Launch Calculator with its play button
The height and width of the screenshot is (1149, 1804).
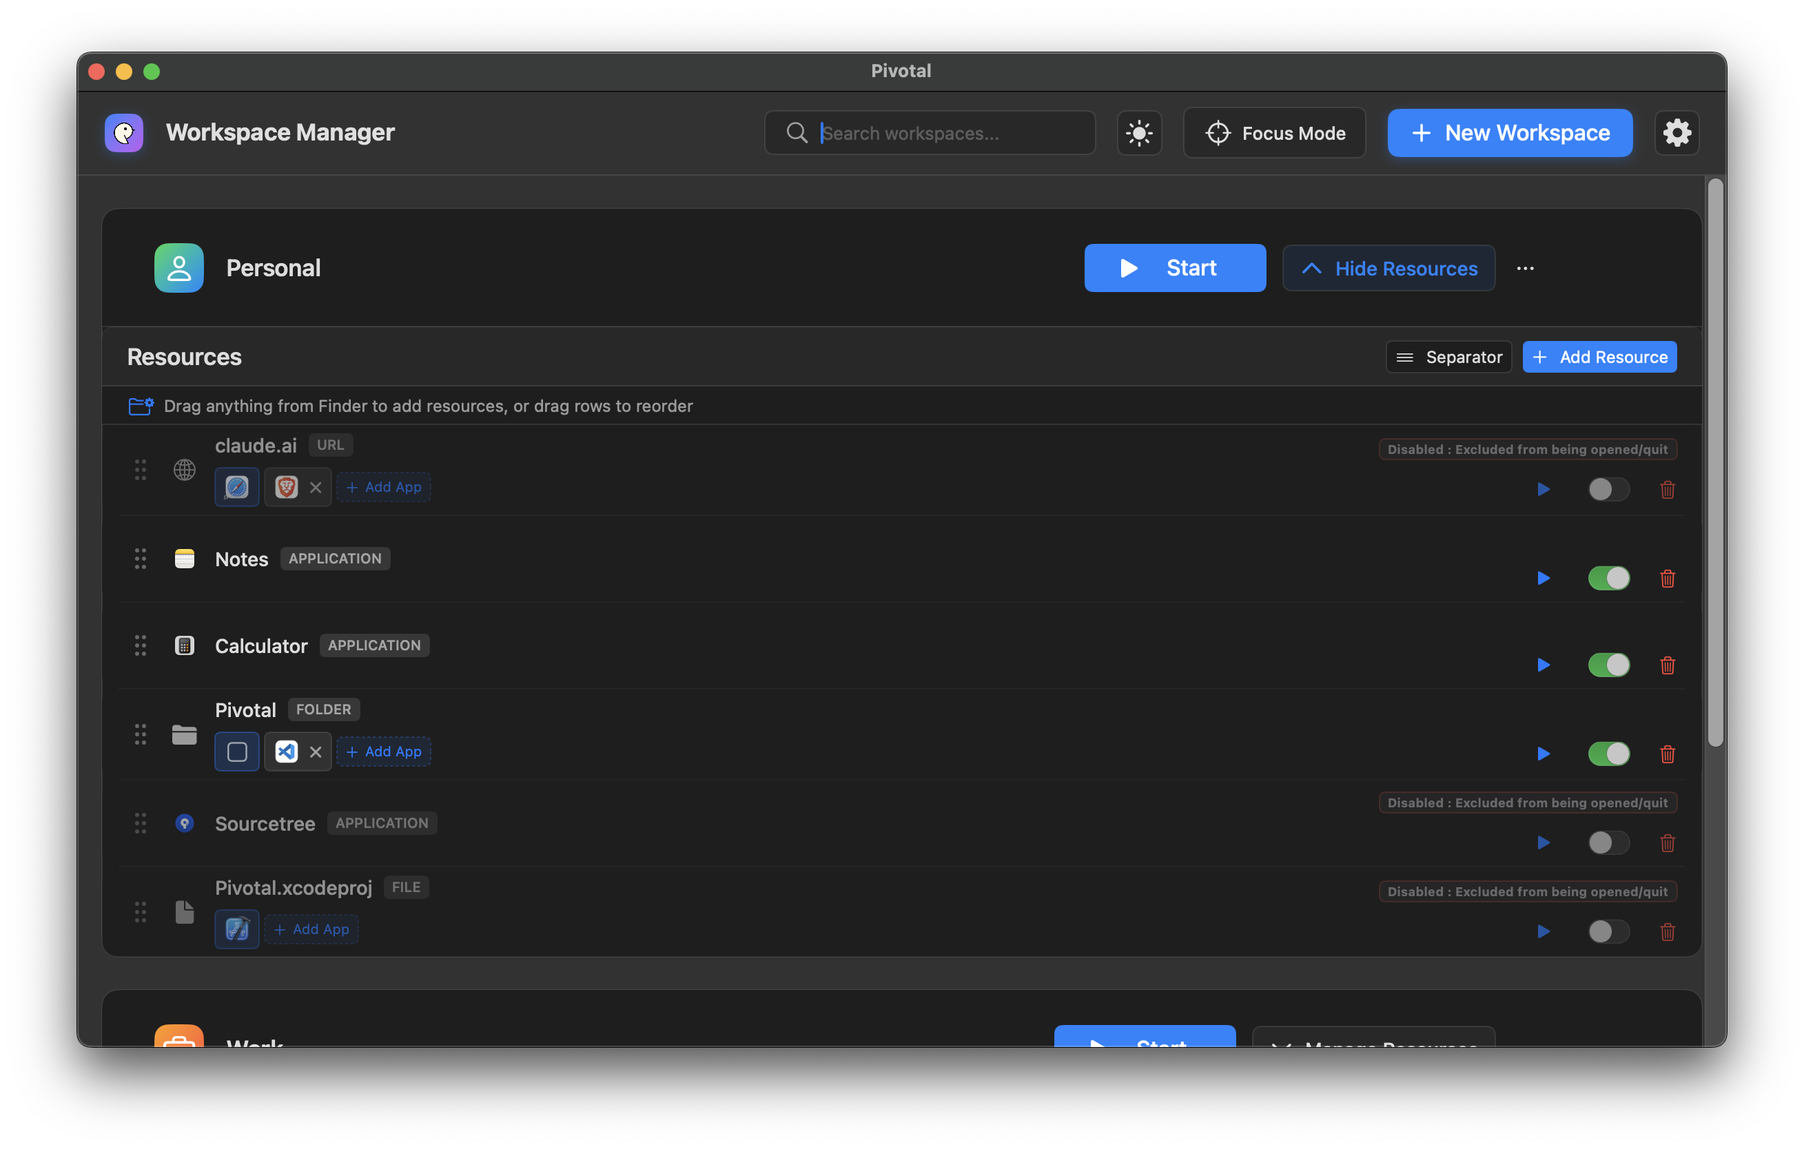(1543, 664)
